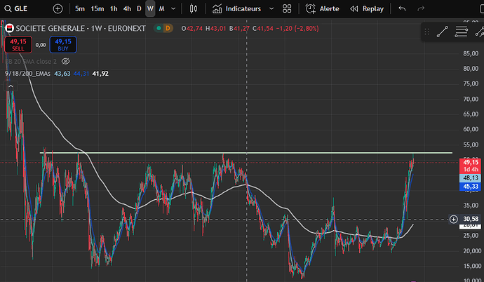Click the 85,00 price axis label
The width and height of the screenshot is (484, 282).
pyautogui.click(x=471, y=53)
